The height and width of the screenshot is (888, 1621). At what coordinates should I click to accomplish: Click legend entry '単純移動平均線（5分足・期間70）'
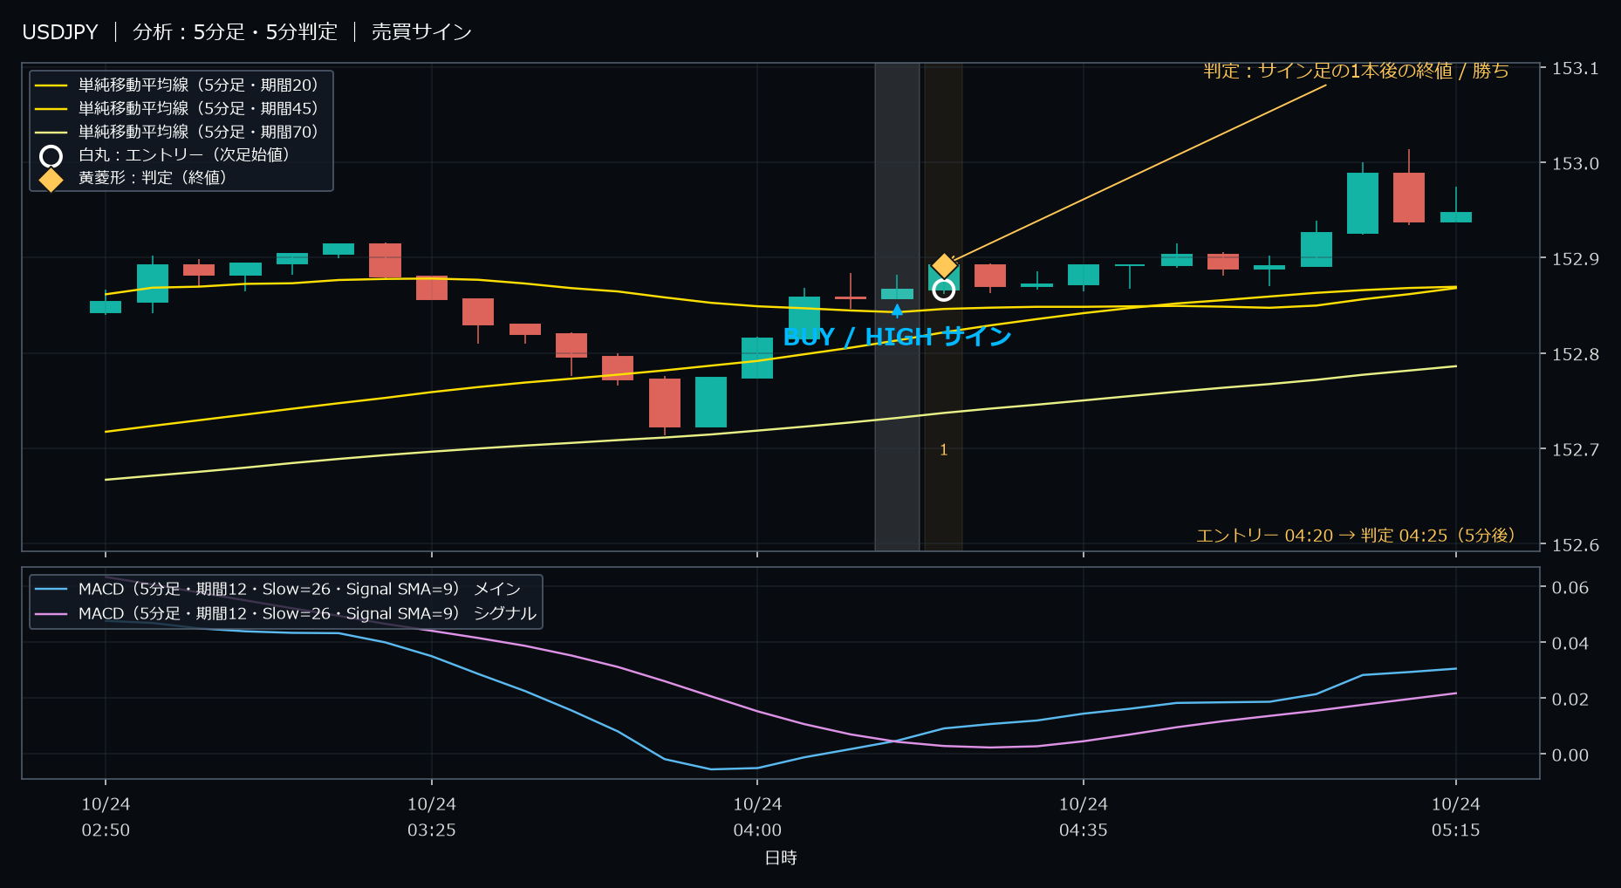177,132
